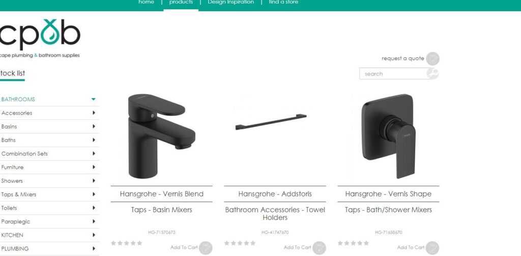Open Taps - Basin Mixers category link

coord(161,210)
